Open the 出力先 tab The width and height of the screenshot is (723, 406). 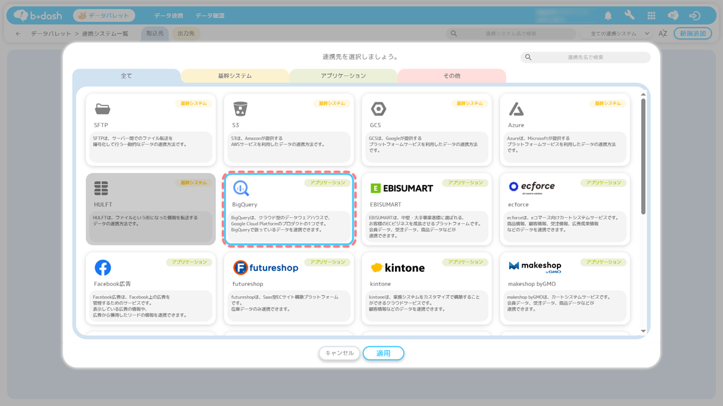pos(186,33)
